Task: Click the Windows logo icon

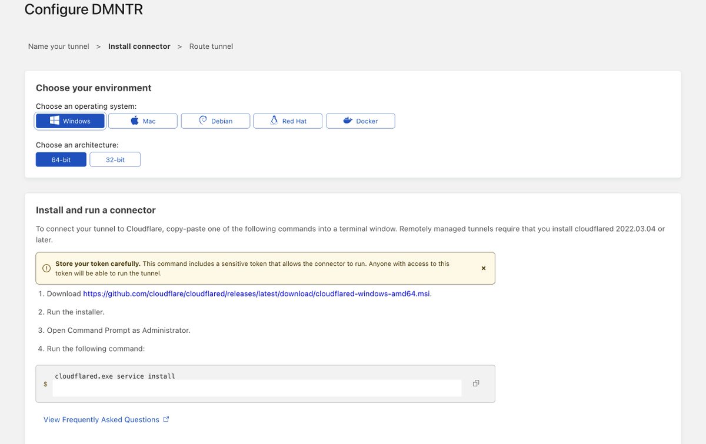Action: [x=54, y=121]
